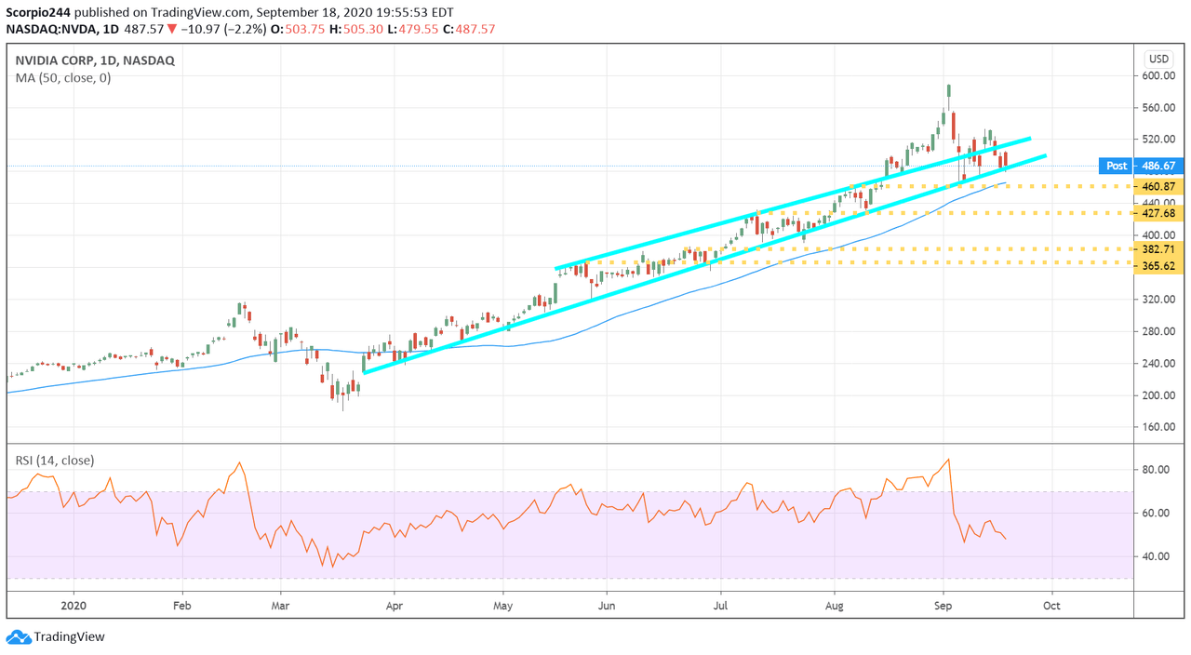Click the tall green candle at September peak
This screenshot has width=1191, height=655.
[x=949, y=91]
